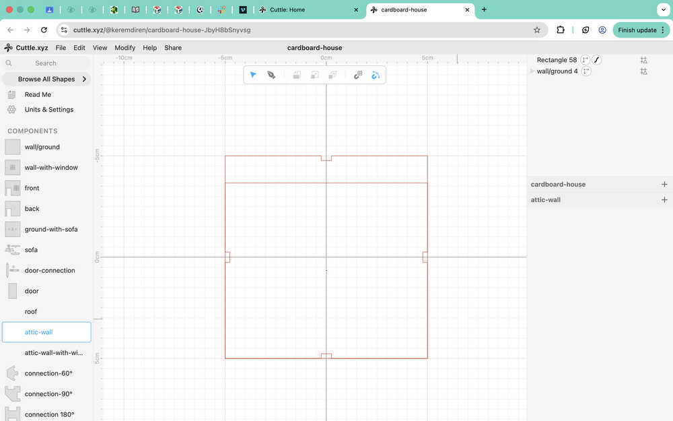Screen dimensions: 673x421
Task: Click the Cuttle.xyz logo
Action: tap(26, 48)
